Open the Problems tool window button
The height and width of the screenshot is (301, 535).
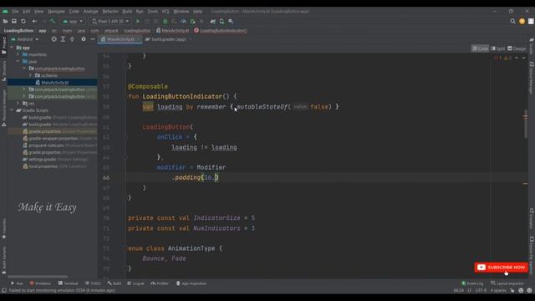(x=40, y=283)
